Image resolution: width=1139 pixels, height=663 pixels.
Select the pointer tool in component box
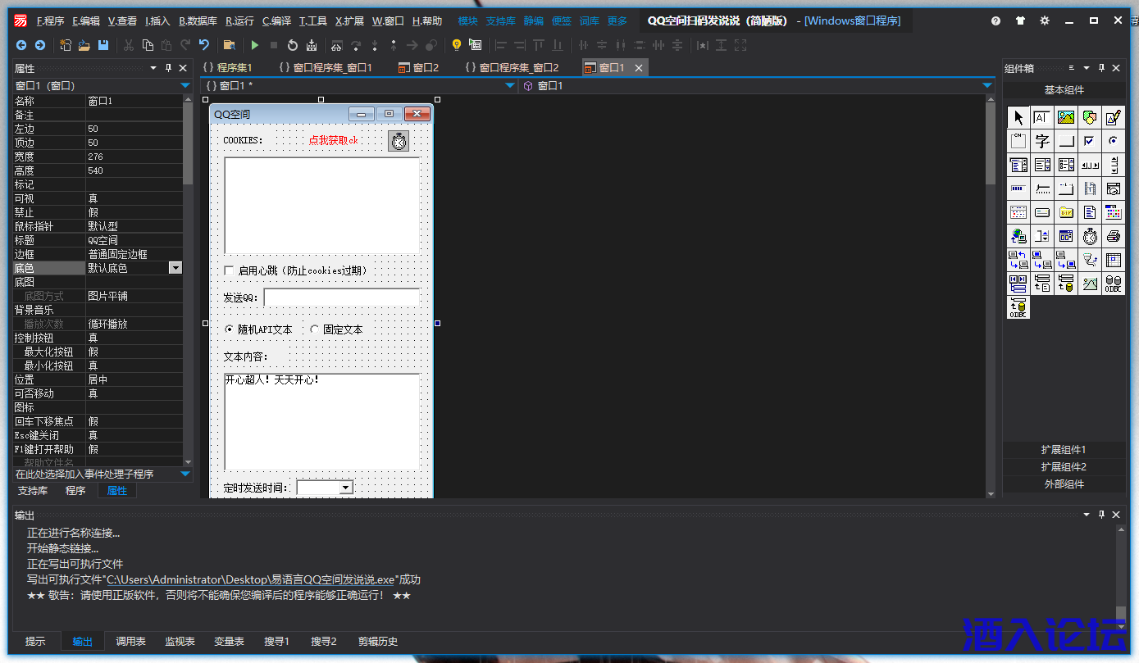tap(1018, 118)
